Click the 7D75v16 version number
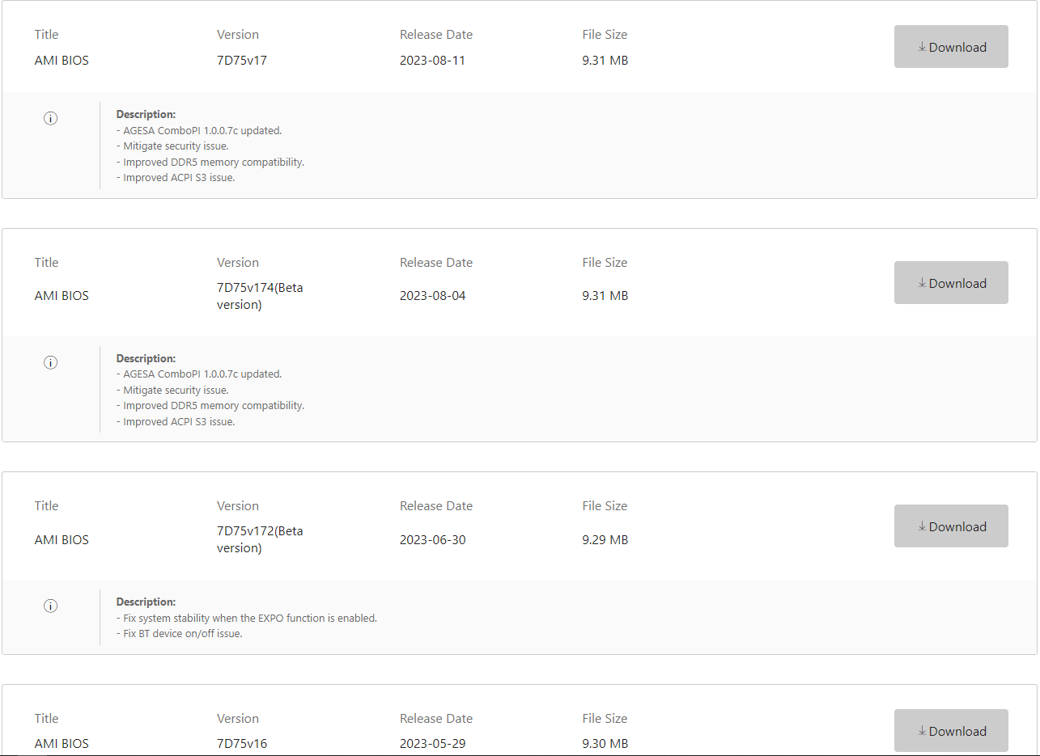1040x756 pixels. (241, 744)
